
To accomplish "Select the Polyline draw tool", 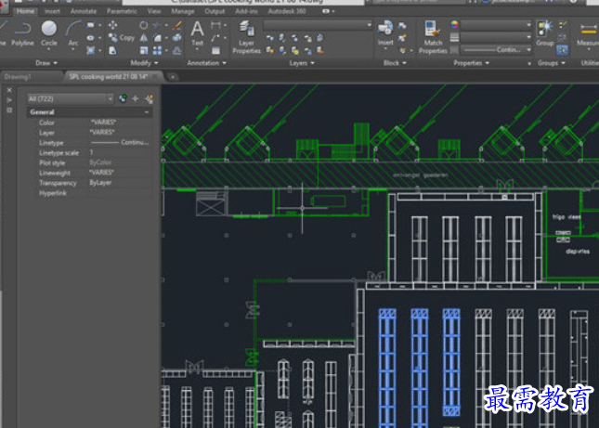I will point(22,33).
